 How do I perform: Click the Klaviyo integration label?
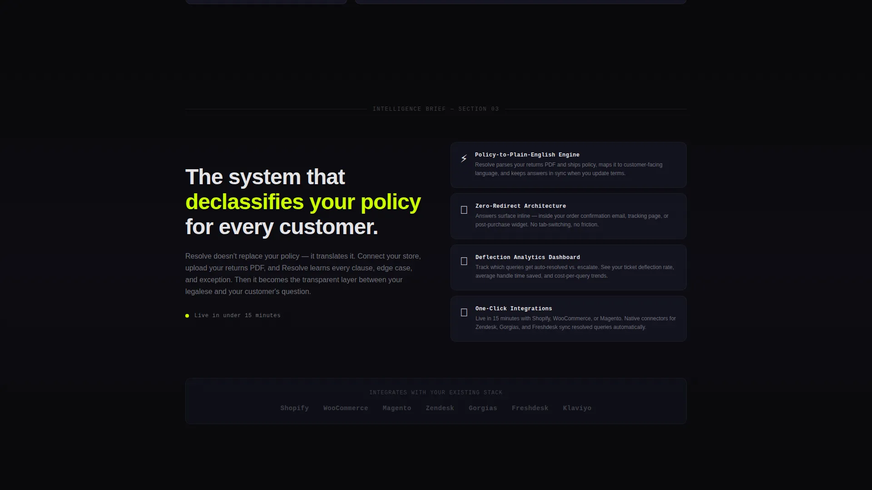(x=577, y=408)
